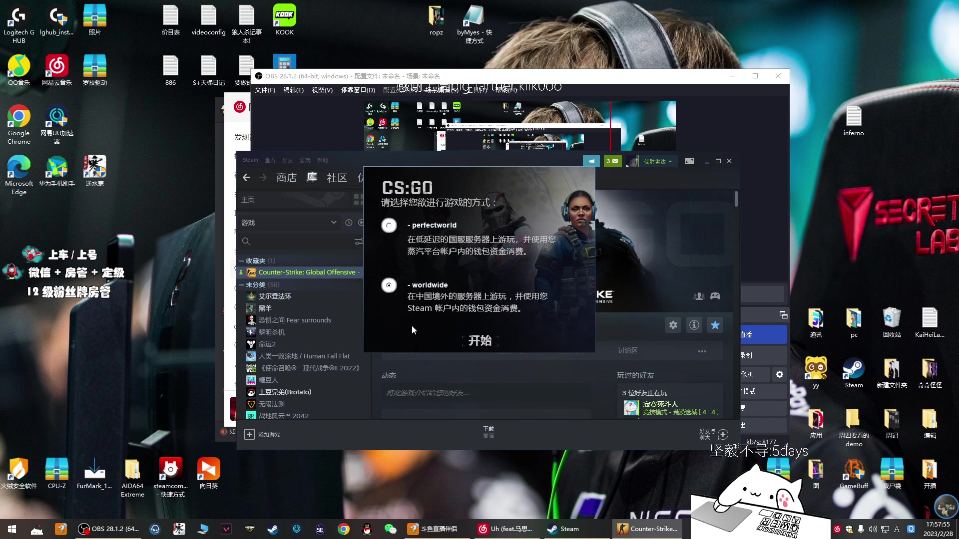Open OBS 视图(V) view menu

pyautogui.click(x=322, y=90)
